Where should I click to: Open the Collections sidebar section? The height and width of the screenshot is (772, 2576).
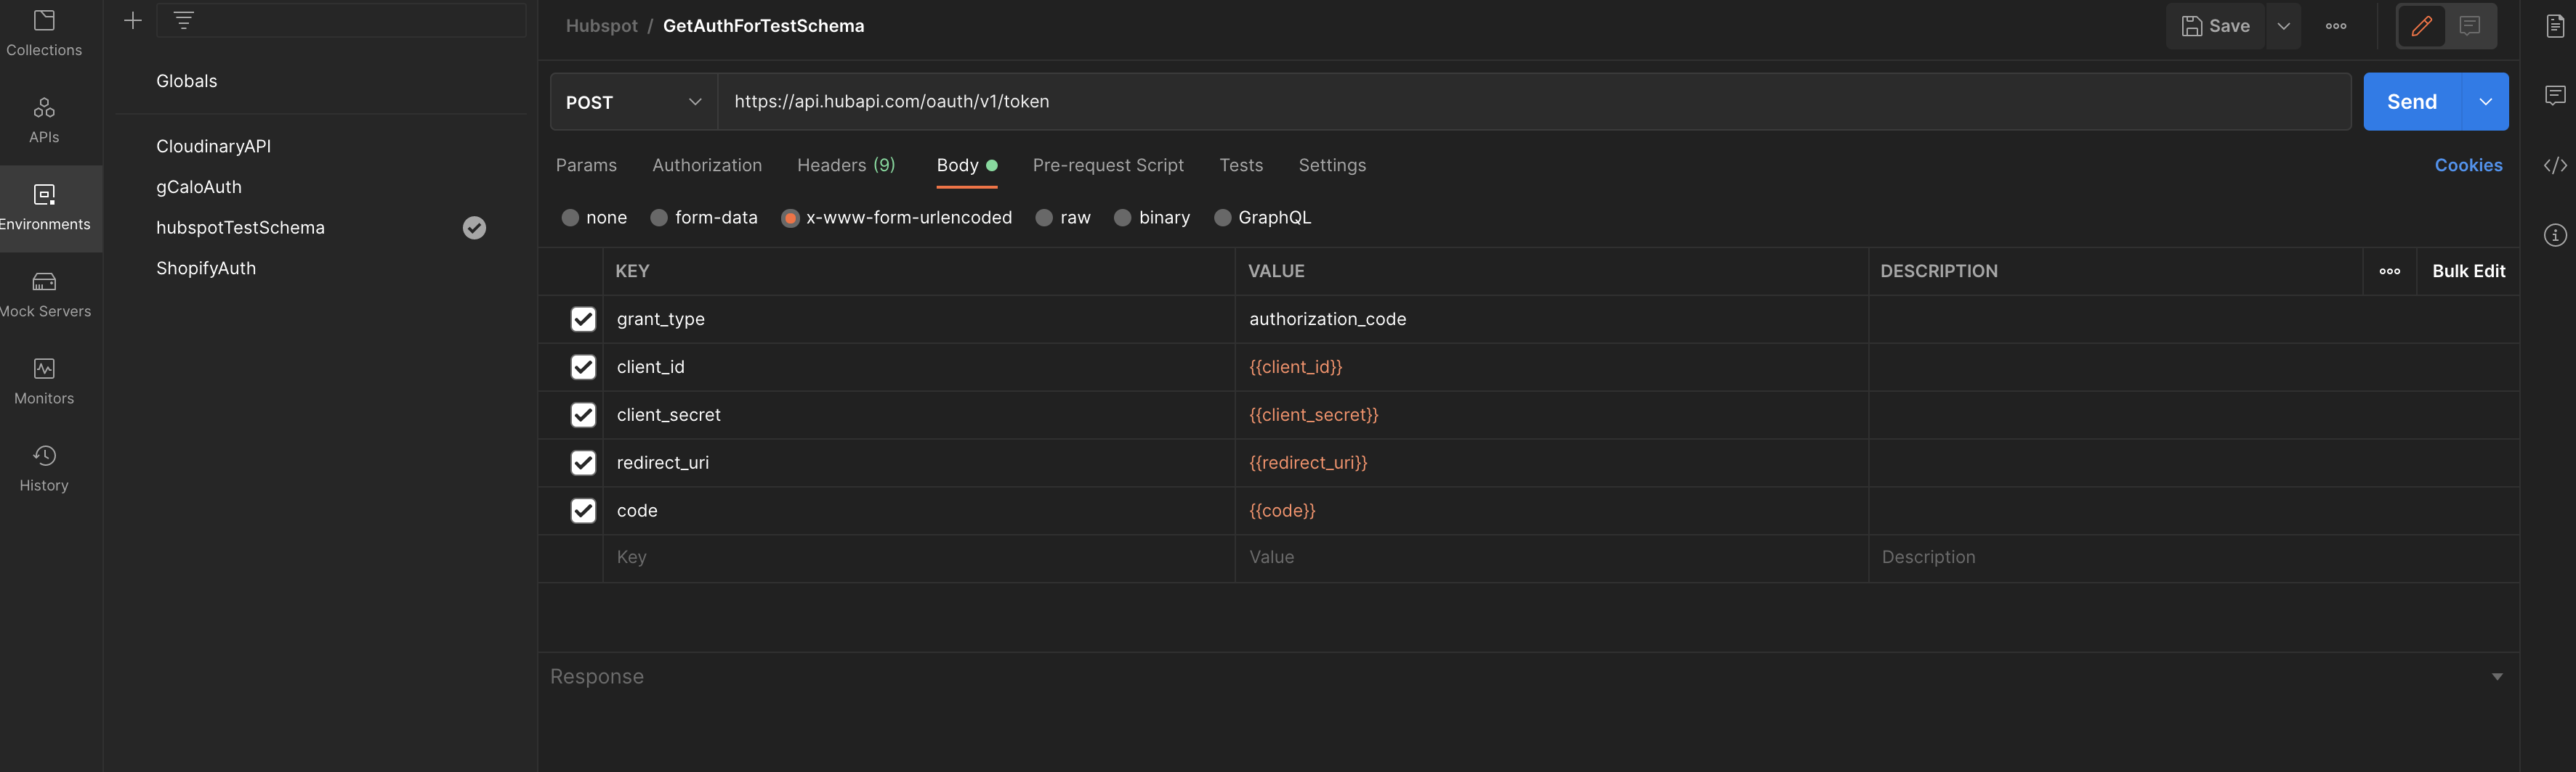coord(44,33)
